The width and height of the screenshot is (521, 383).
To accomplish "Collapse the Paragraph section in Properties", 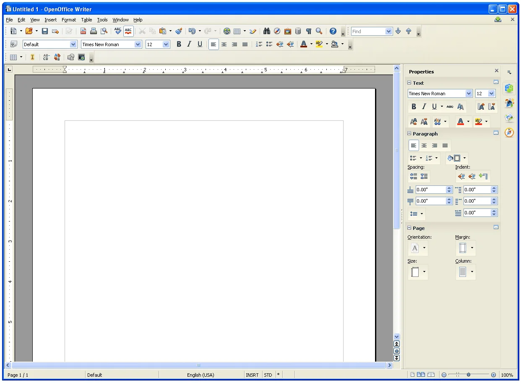I will click(409, 134).
